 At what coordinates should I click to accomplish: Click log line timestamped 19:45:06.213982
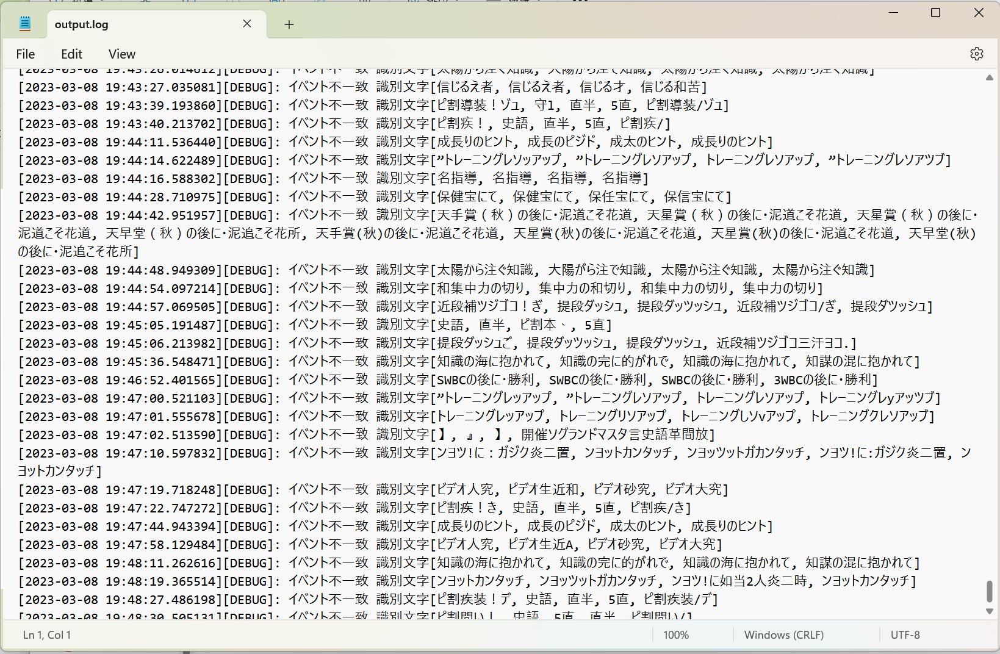(437, 343)
